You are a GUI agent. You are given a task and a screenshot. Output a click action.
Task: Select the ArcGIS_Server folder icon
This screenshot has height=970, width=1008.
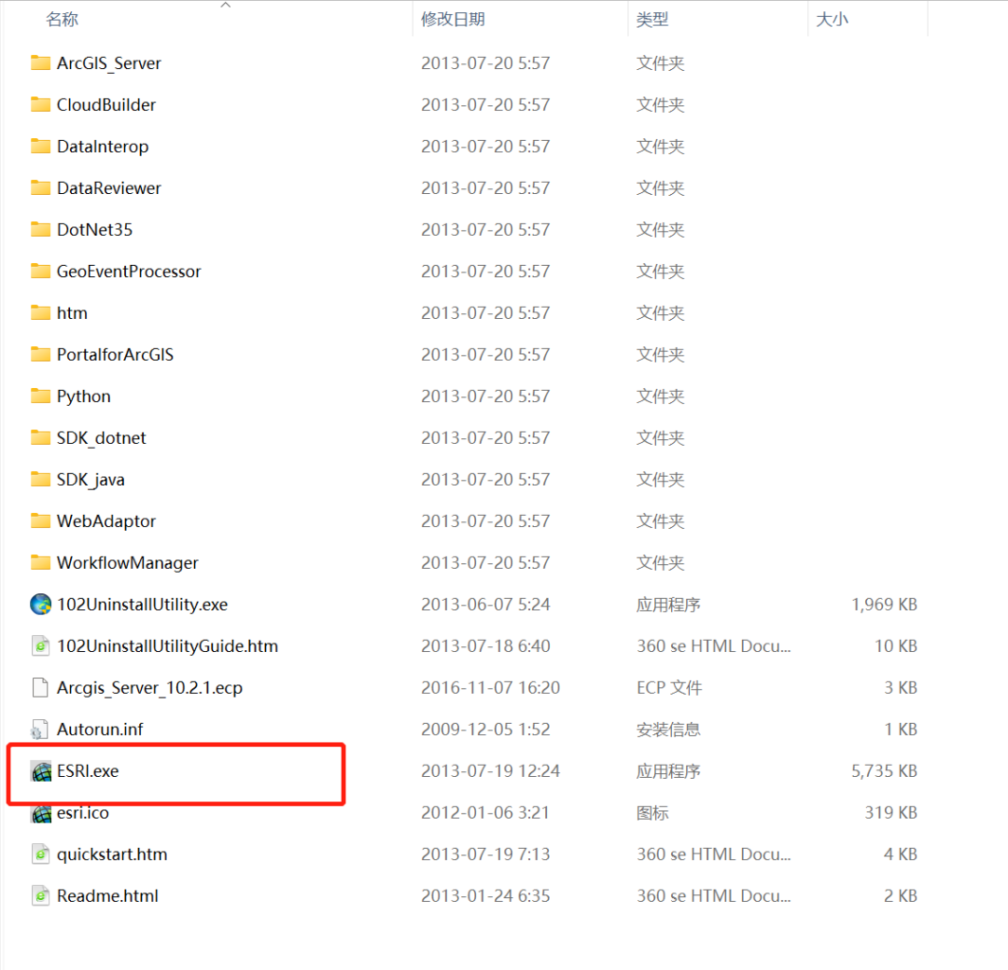tap(40, 62)
